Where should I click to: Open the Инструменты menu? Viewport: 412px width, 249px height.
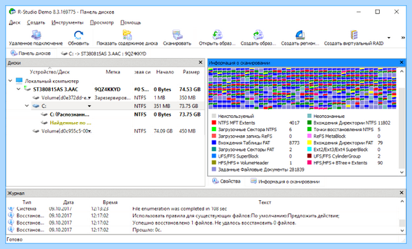[67, 23]
